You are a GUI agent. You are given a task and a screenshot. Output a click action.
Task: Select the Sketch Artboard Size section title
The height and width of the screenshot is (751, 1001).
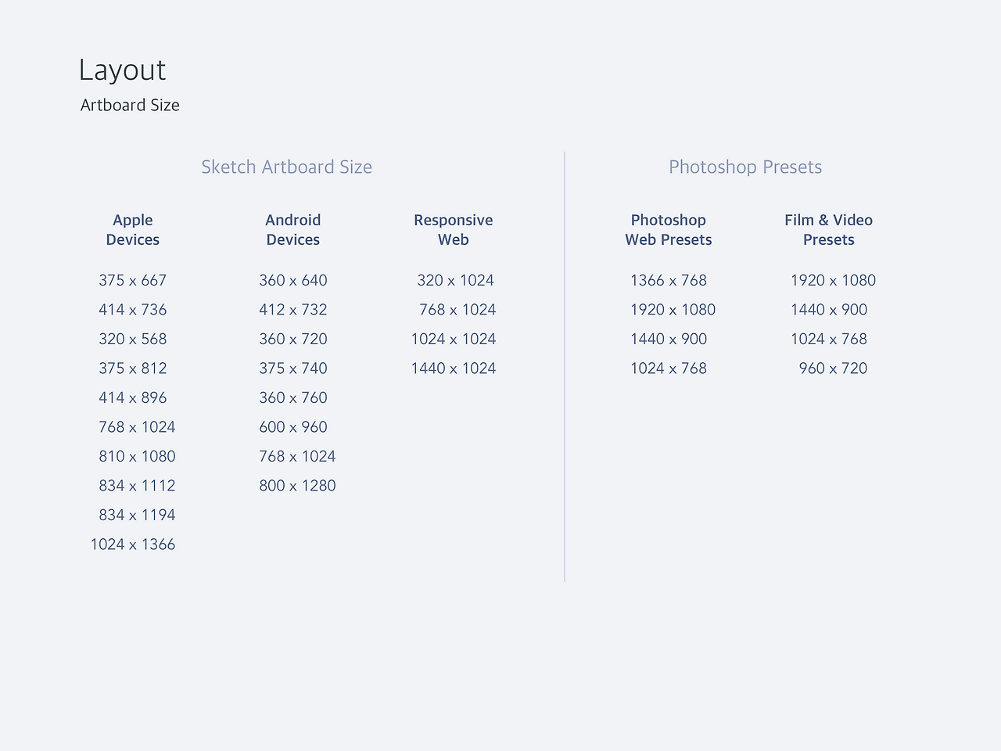click(x=286, y=167)
